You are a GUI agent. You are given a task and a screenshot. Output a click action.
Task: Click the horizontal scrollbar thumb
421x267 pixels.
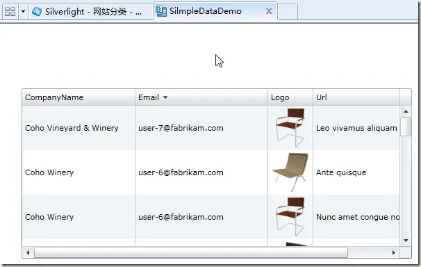[191, 252]
